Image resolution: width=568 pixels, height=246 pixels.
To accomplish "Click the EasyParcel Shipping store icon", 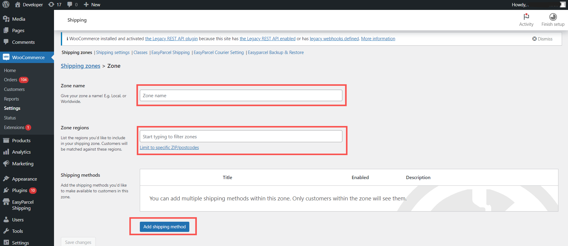I will 6,202.
